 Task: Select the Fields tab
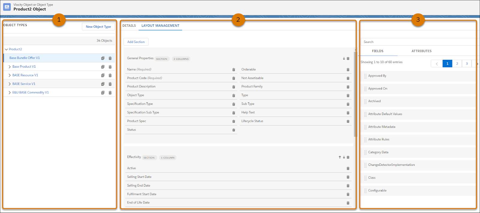378,51
